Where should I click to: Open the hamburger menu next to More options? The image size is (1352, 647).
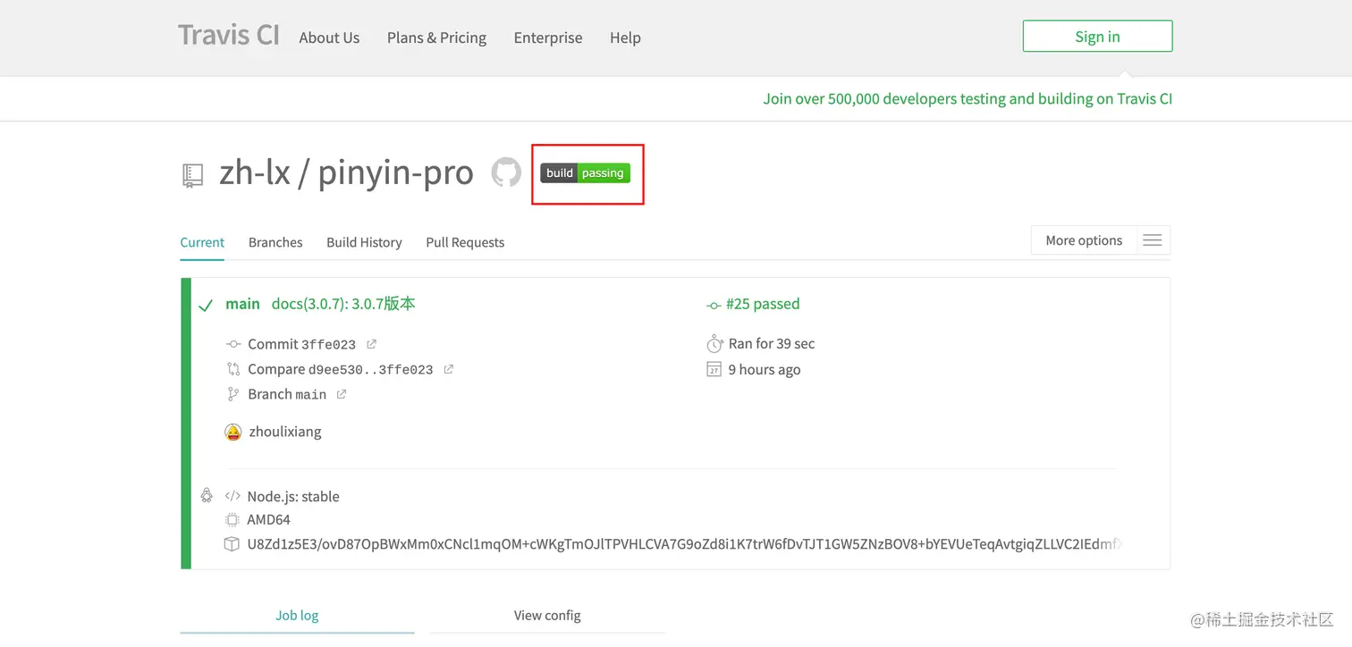click(x=1153, y=240)
